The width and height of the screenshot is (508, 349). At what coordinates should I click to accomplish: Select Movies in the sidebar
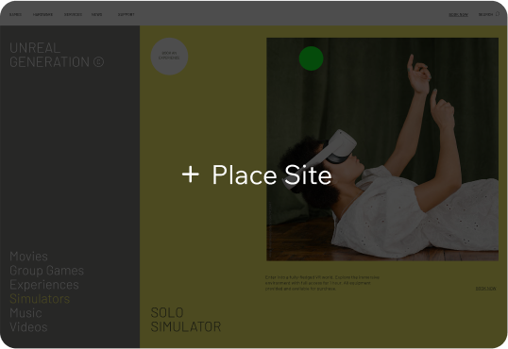[29, 257]
